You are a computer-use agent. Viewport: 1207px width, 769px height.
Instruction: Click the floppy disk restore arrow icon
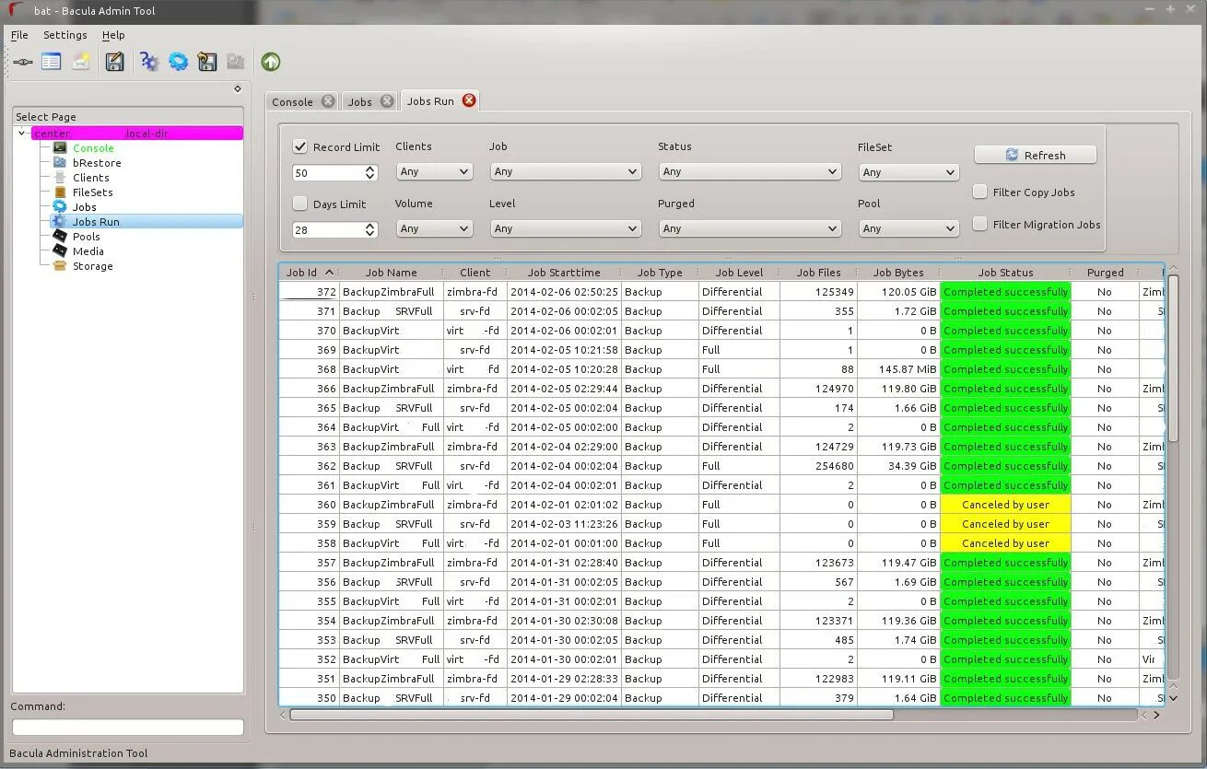tap(207, 62)
